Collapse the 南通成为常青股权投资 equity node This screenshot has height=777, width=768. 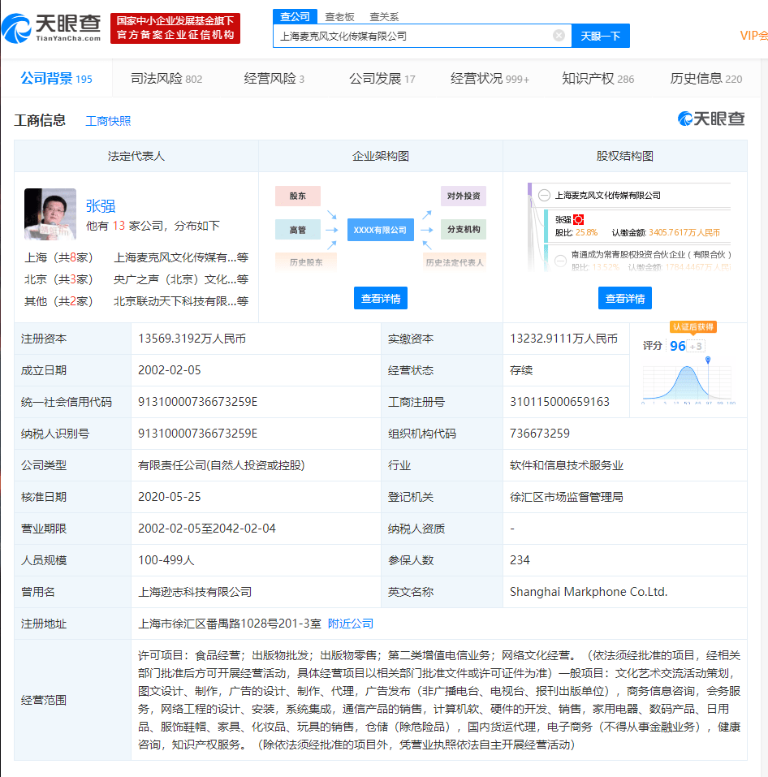point(561,260)
